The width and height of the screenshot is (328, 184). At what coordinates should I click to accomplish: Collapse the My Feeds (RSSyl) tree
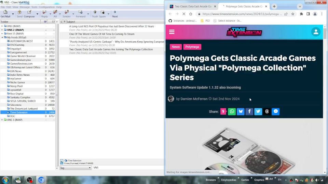2,37
